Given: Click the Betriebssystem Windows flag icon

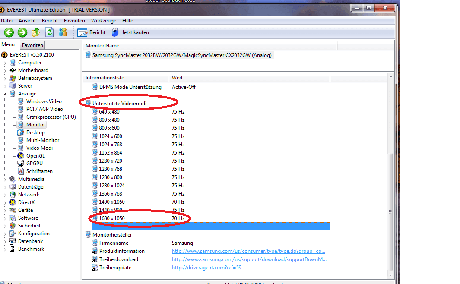Looking at the screenshot, I should tap(13, 78).
